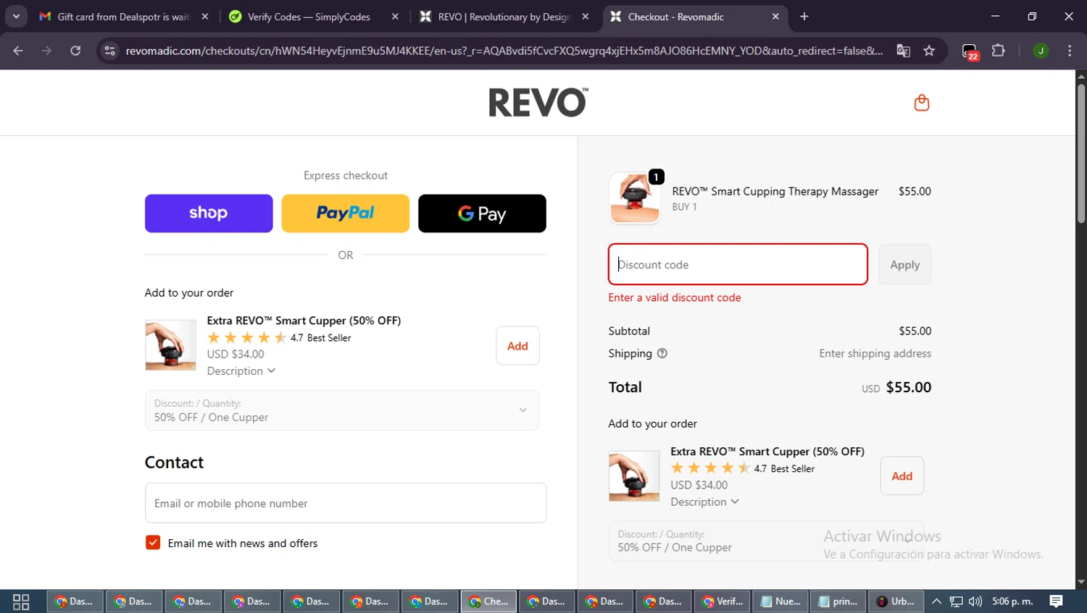View site information icon in address bar
The height and width of the screenshot is (613, 1087).
[109, 51]
